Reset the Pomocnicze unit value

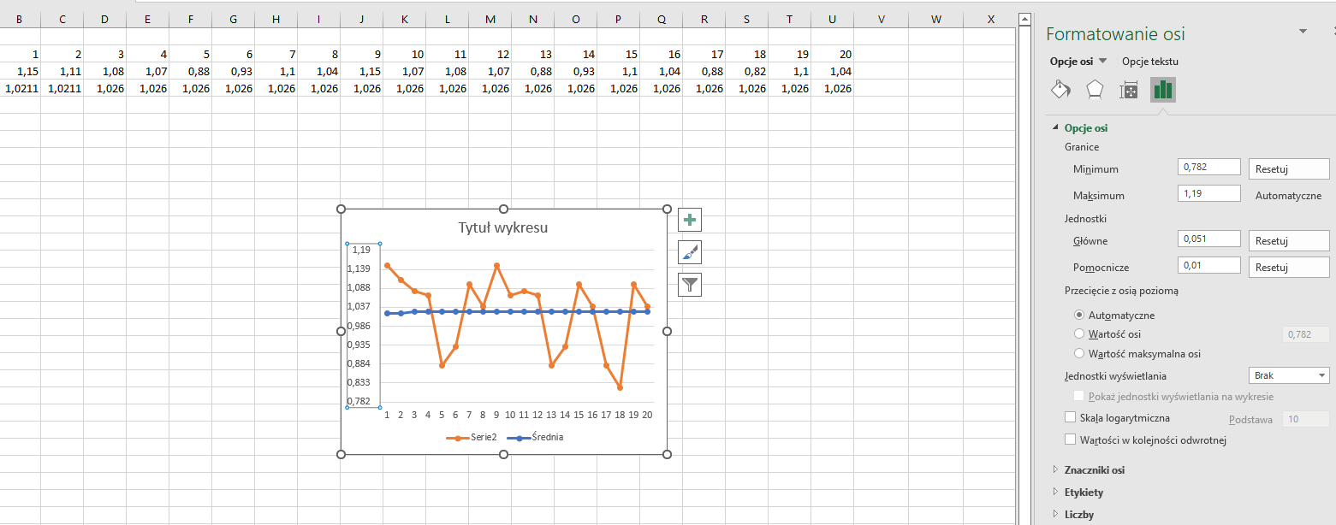coord(1289,267)
